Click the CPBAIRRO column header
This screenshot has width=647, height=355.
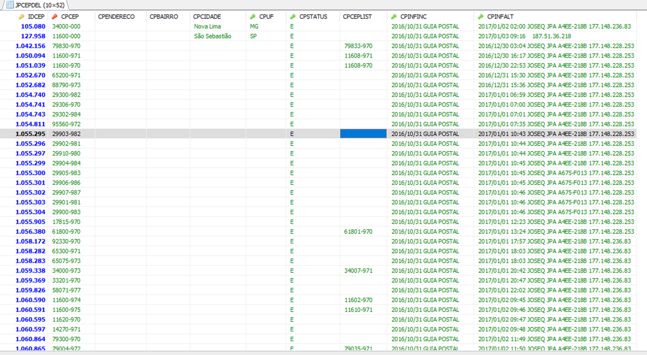click(x=164, y=16)
